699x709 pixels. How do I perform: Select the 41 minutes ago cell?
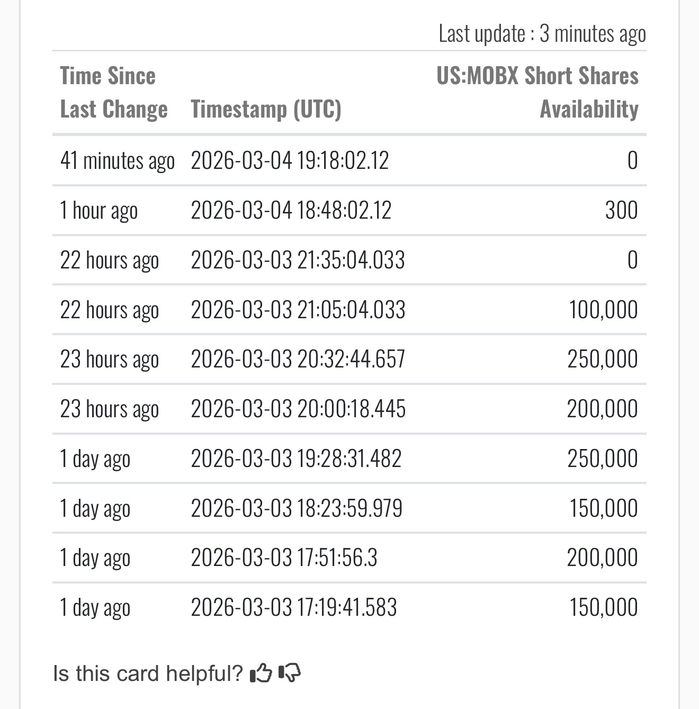click(118, 160)
